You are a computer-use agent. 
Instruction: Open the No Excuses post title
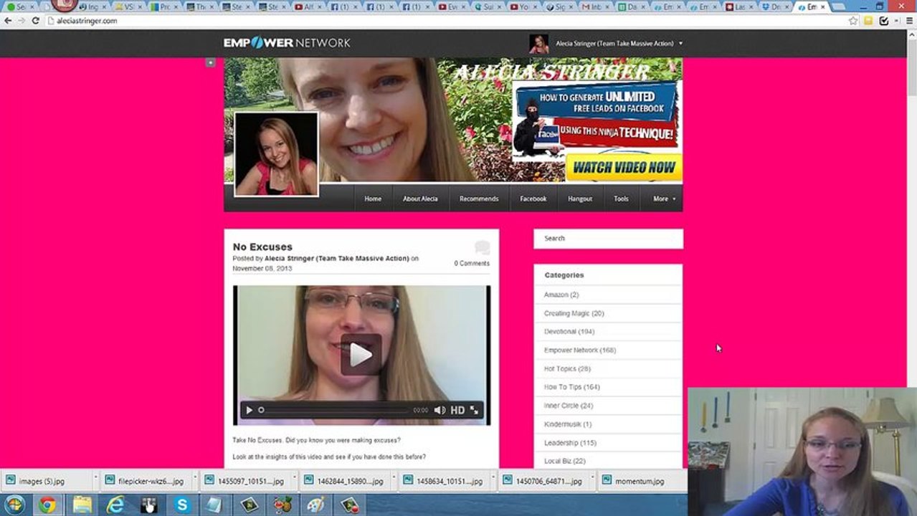point(262,247)
